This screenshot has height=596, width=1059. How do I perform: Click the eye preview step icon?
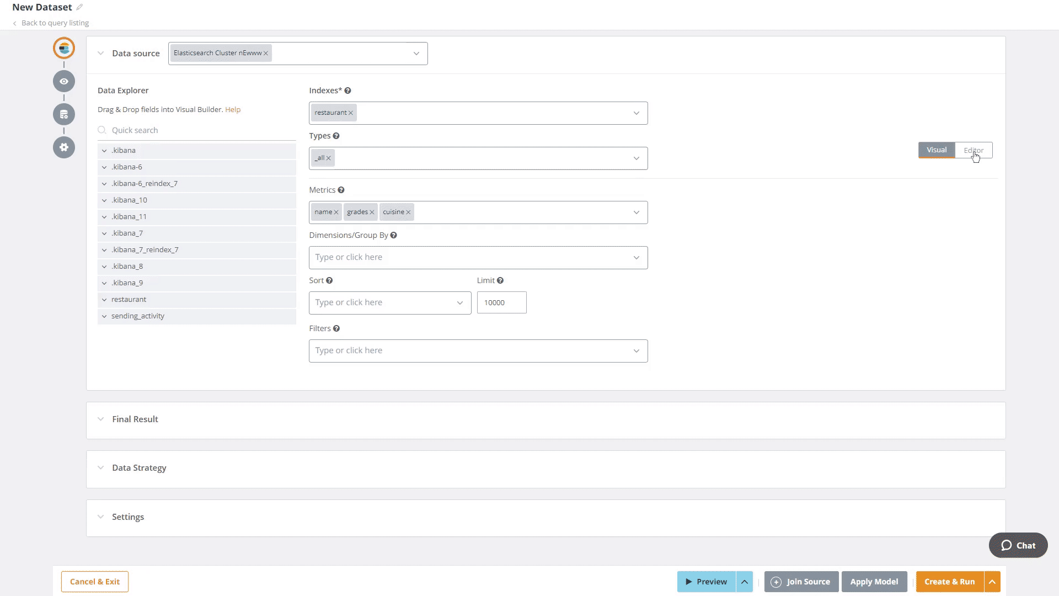tap(64, 81)
